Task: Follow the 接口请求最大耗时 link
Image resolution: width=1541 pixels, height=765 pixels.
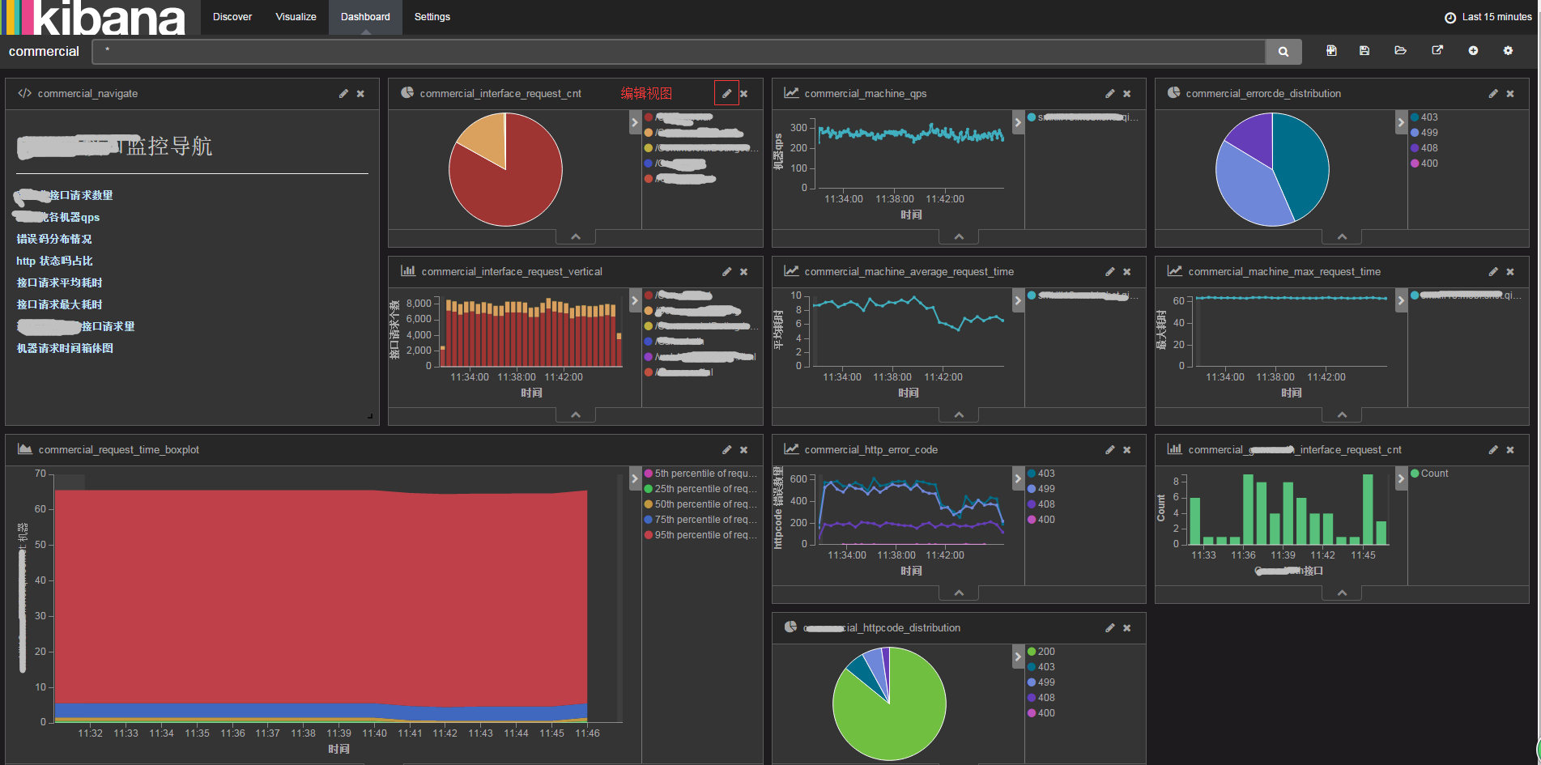Action: tap(59, 304)
